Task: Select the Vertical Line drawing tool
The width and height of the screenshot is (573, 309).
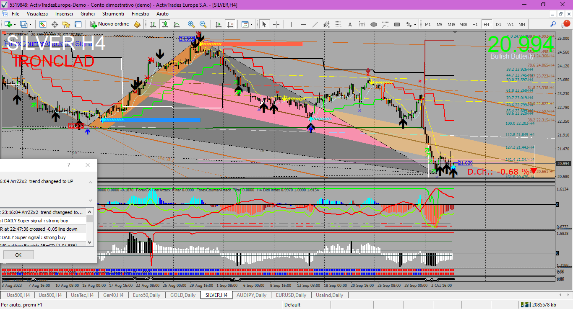Action: click(292, 24)
